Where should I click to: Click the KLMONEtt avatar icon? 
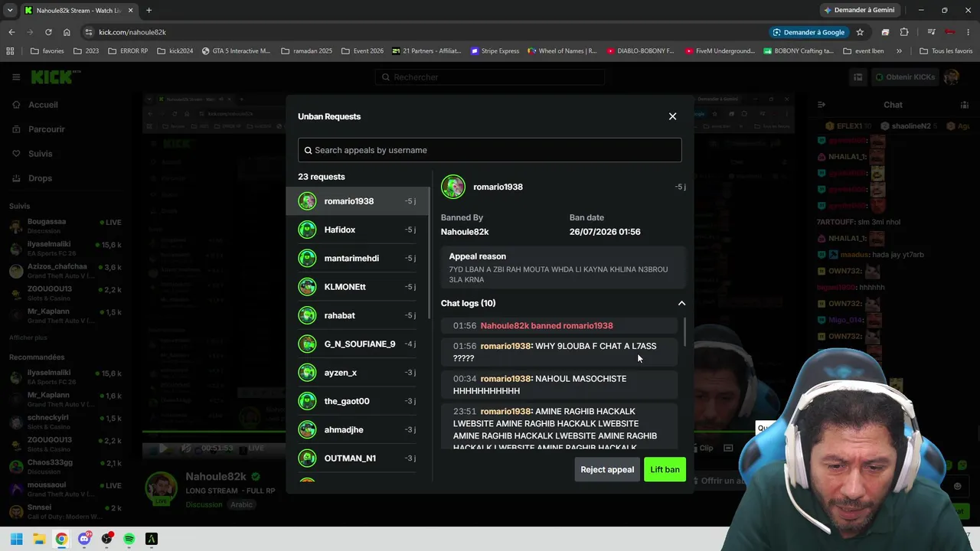(307, 287)
